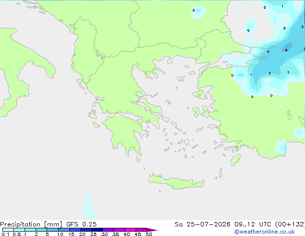The height and width of the screenshot is (236, 305).
Task: Click the over-50 arrow tip of legend
Action: pos(152,230)
